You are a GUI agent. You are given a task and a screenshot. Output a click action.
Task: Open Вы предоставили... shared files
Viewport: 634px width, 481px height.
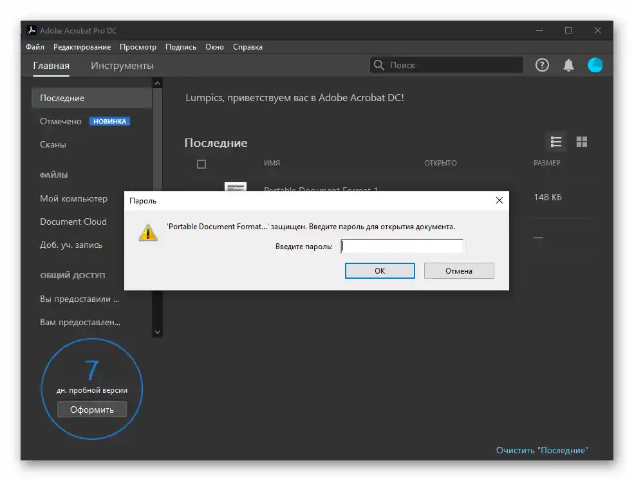(79, 299)
